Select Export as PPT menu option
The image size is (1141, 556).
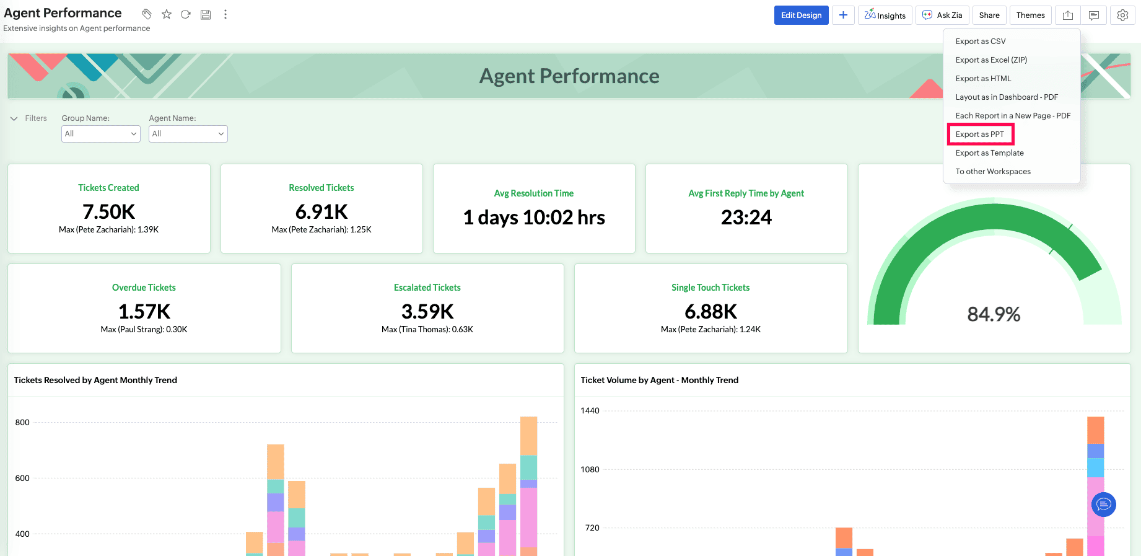[980, 135]
